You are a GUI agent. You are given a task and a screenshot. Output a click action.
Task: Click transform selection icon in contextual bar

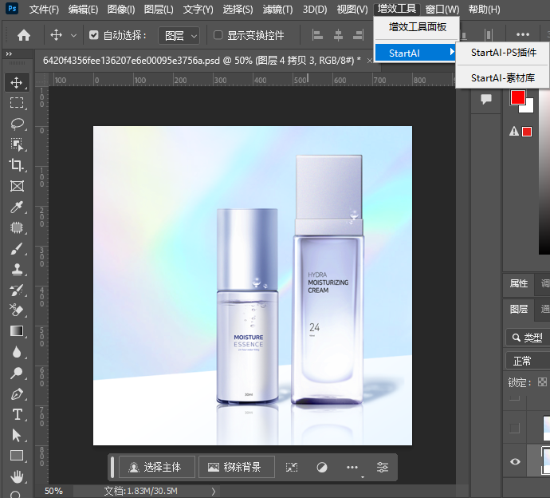pyautogui.click(x=292, y=467)
